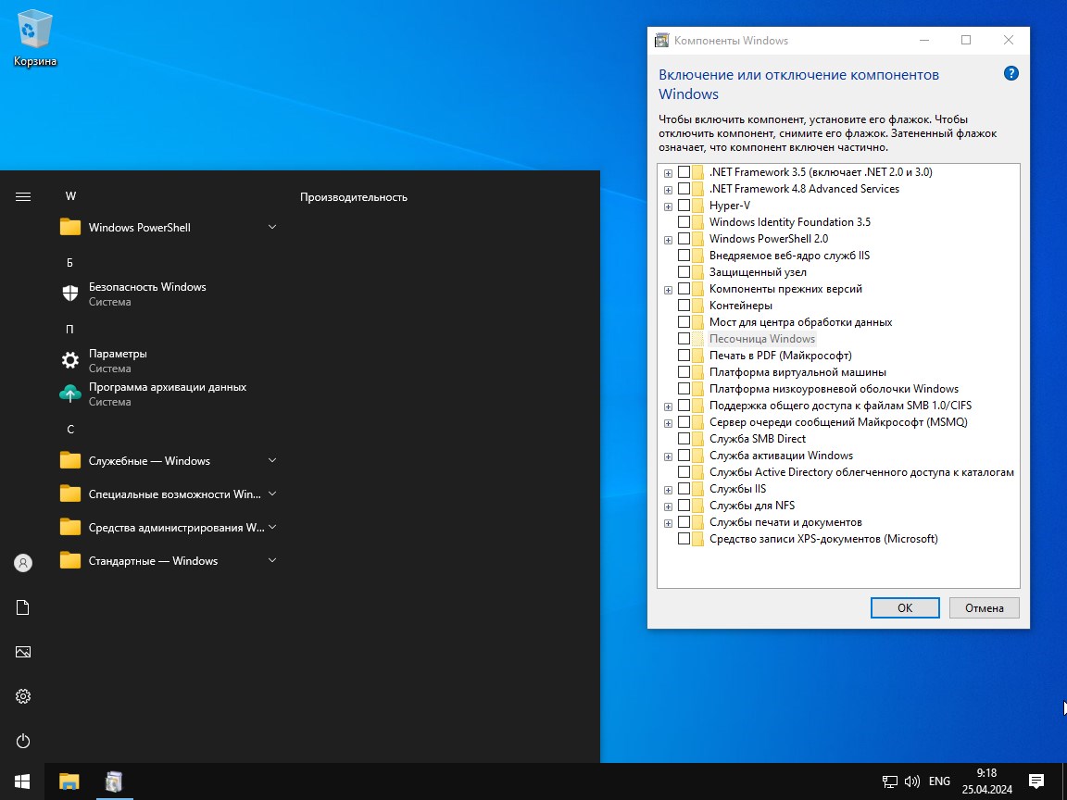Click the Windows Features taskbar icon
The width and height of the screenshot is (1067, 800).
(x=114, y=781)
